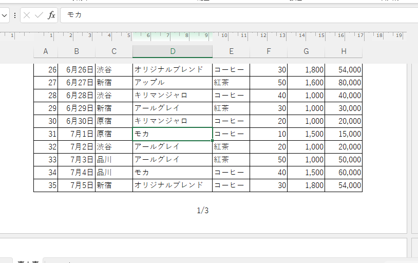The width and height of the screenshot is (418, 263).
Task: Click 7月1日 date cell
Action: [x=77, y=134]
